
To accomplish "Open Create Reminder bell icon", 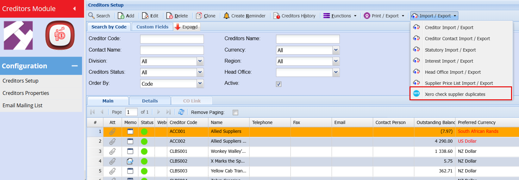I will 227,16.
